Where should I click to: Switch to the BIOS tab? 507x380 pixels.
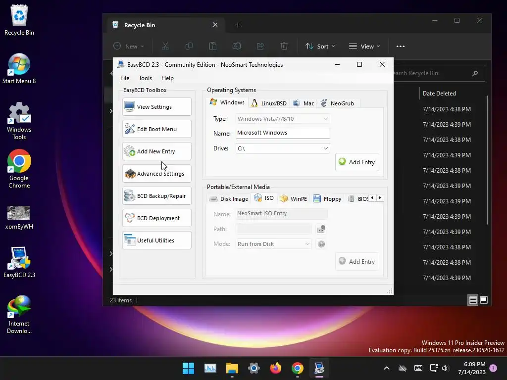tap(357, 199)
